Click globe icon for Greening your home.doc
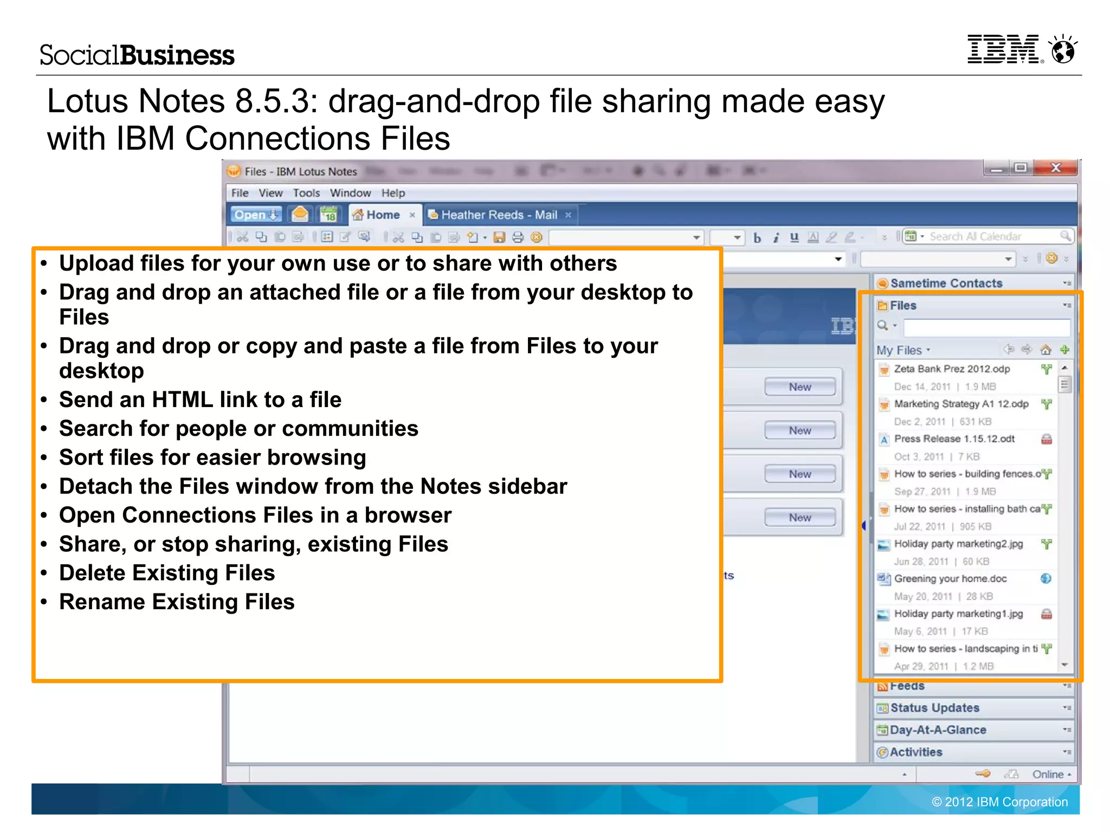Screen dimensions: 1110x832 click(1047, 579)
